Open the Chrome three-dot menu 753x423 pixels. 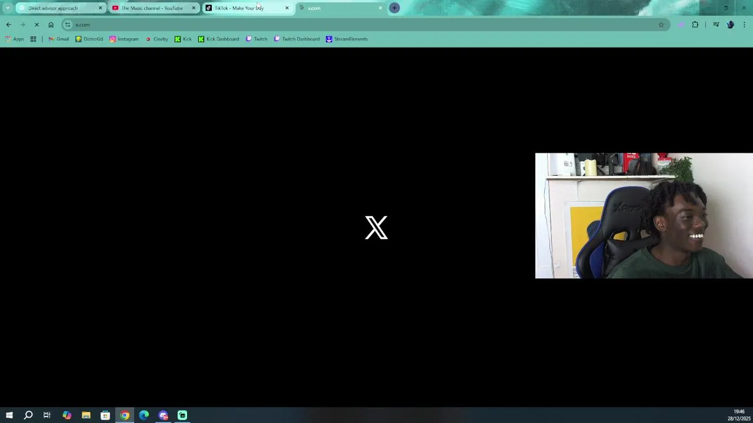(x=744, y=25)
